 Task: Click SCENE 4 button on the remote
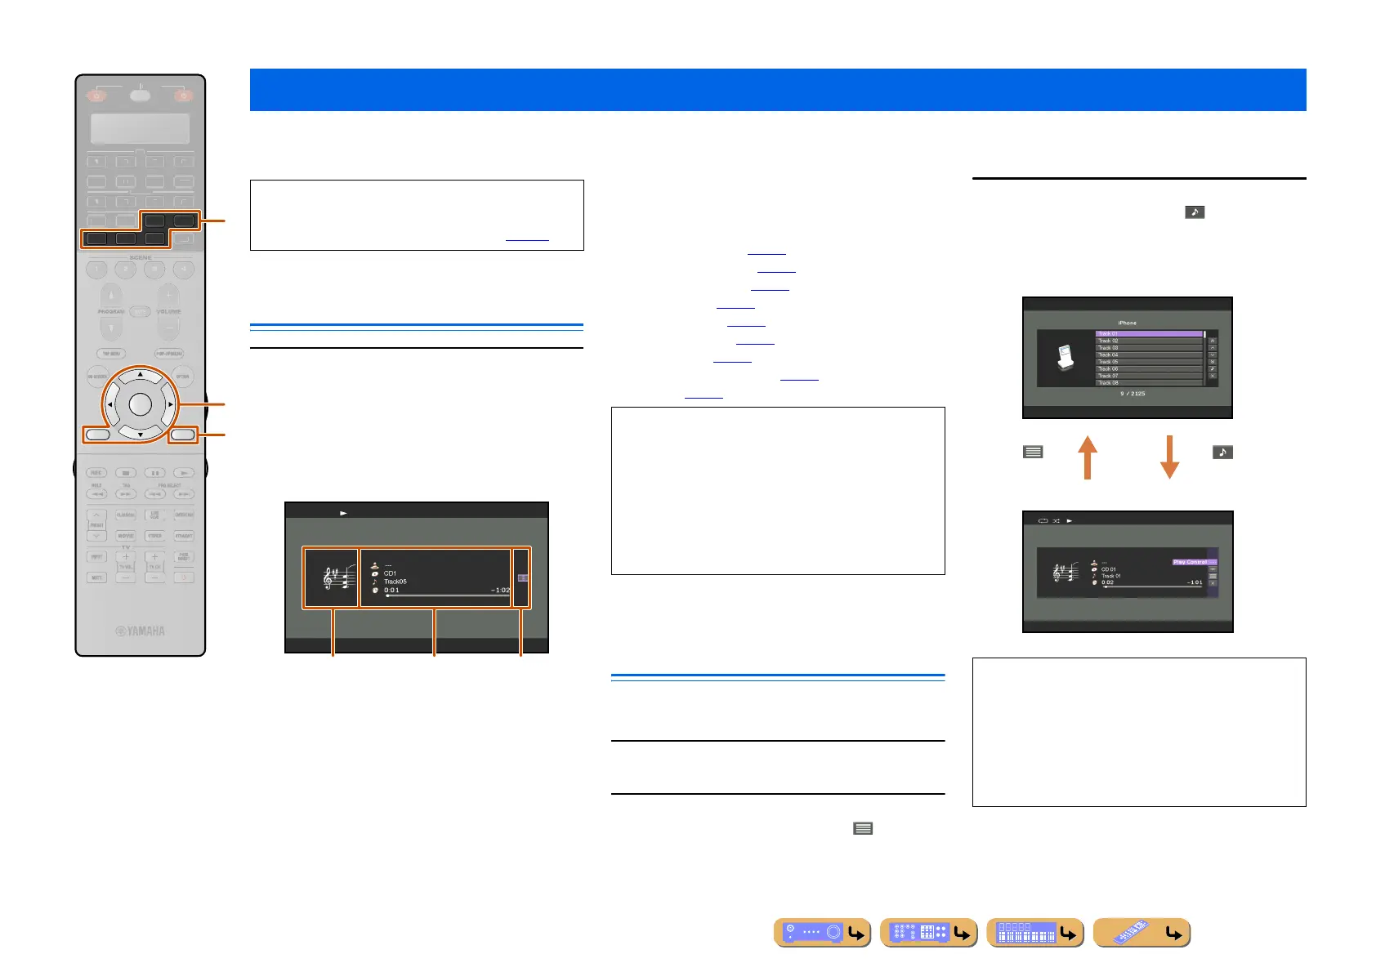coord(184,270)
